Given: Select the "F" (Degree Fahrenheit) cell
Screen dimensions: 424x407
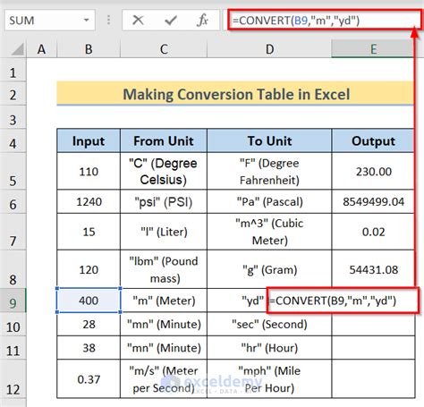Looking at the screenshot, I should pyautogui.click(x=269, y=172).
